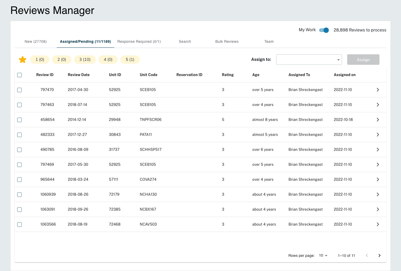Viewport: 401px width, 271px height.
Task: Open details arrow for review 797470
Action: 378,90
